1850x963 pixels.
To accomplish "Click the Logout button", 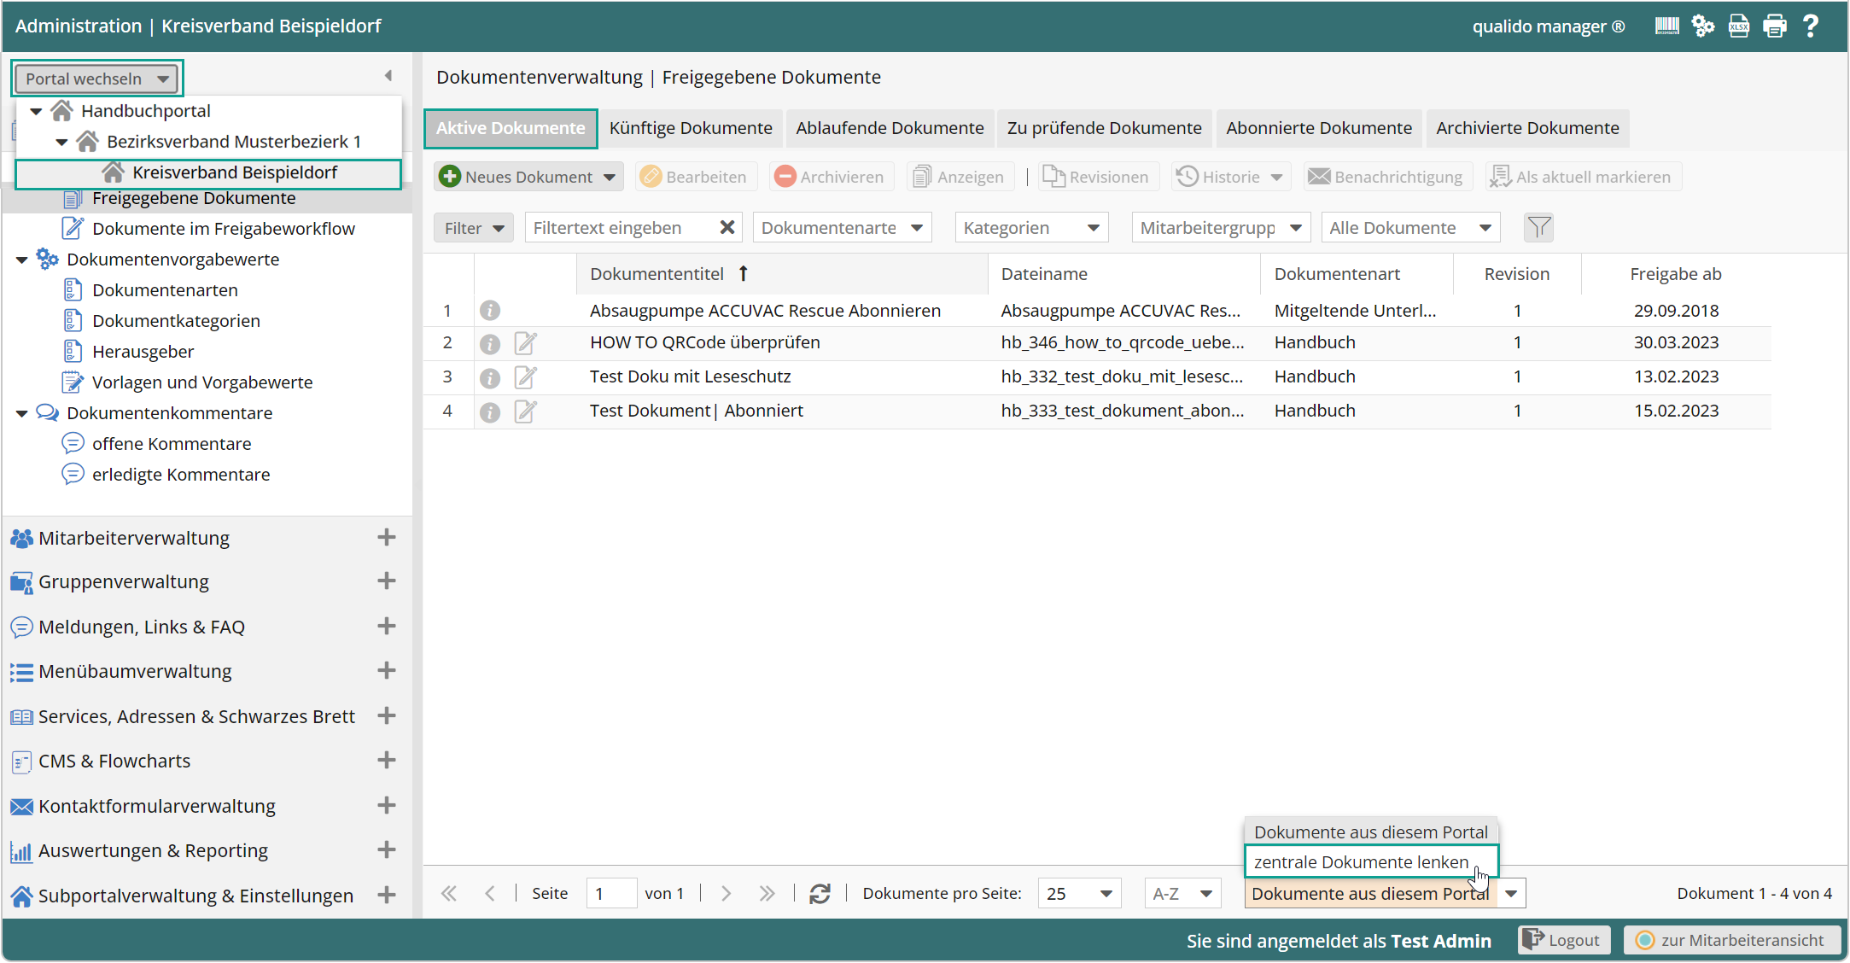I will [1564, 940].
